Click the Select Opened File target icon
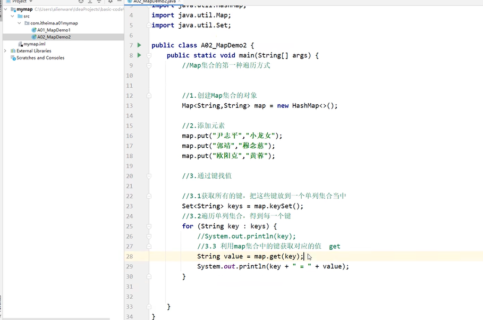The height and width of the screenshot is (320, 483). (x=81, y=2)
